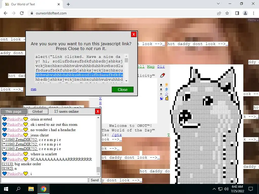Click the script text box scroll up arrow

[x=126, y=56]
